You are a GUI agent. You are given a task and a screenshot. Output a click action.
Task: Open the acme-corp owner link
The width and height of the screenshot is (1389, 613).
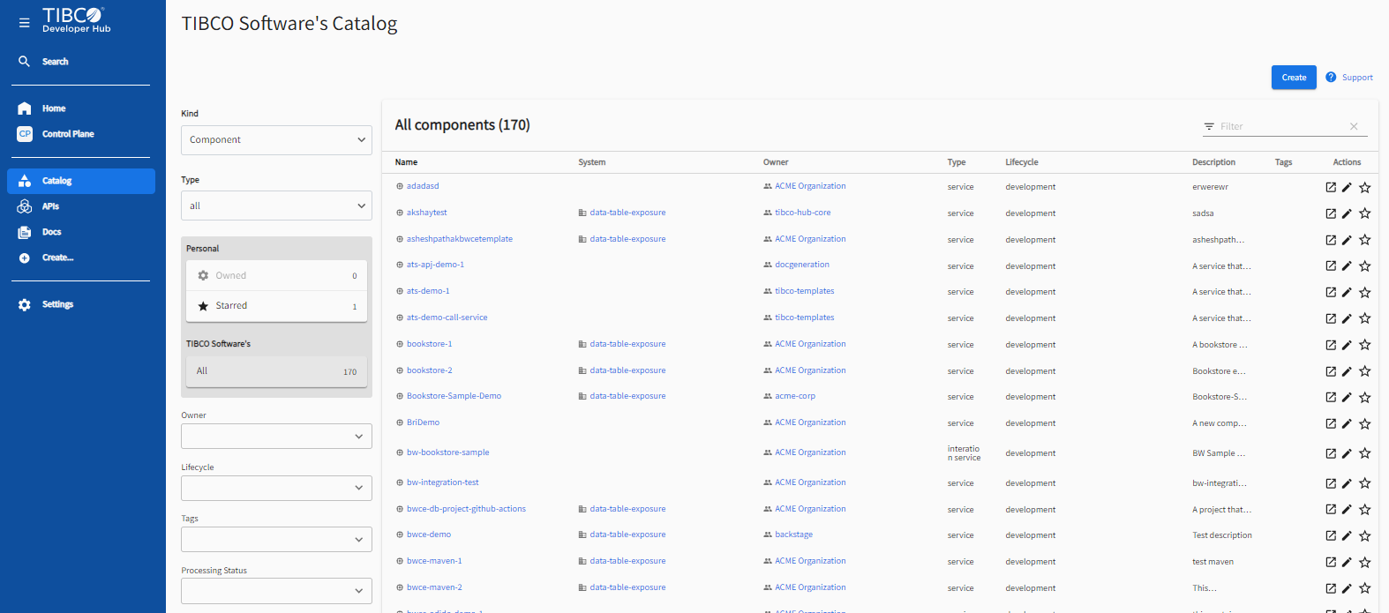coord(795,396)
